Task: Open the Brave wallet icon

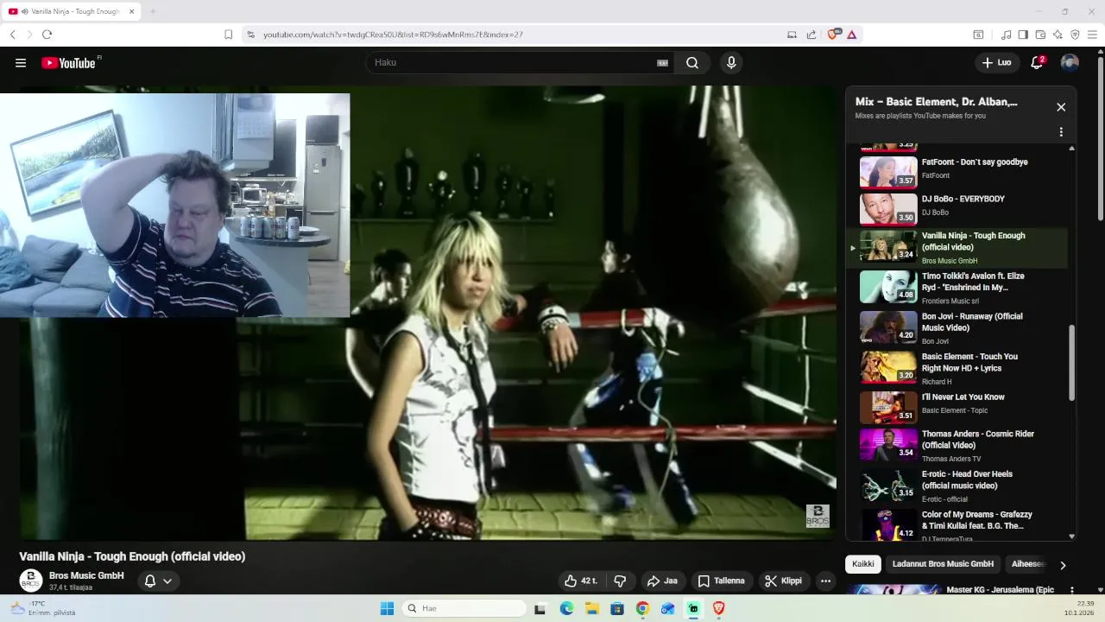Action: 1040,35
